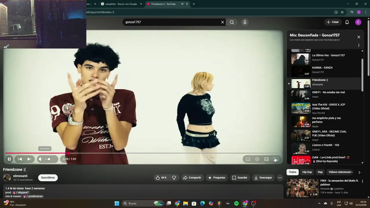Click the install-app icon in address bar

click(x=336, y=12)
